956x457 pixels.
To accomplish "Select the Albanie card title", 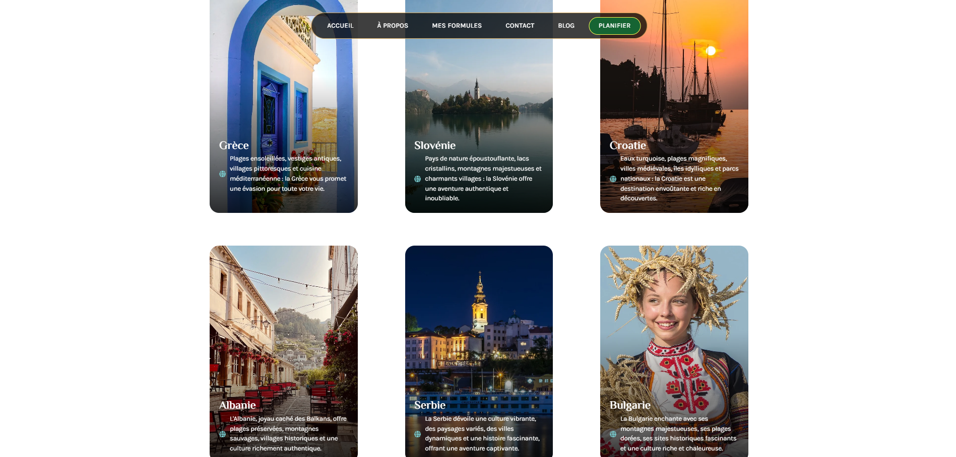I will coord(237,405).
